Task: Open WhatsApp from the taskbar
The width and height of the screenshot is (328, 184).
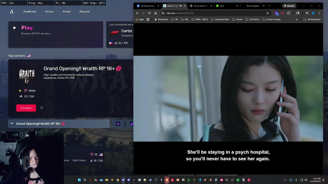Action: (x=189, y=180)
